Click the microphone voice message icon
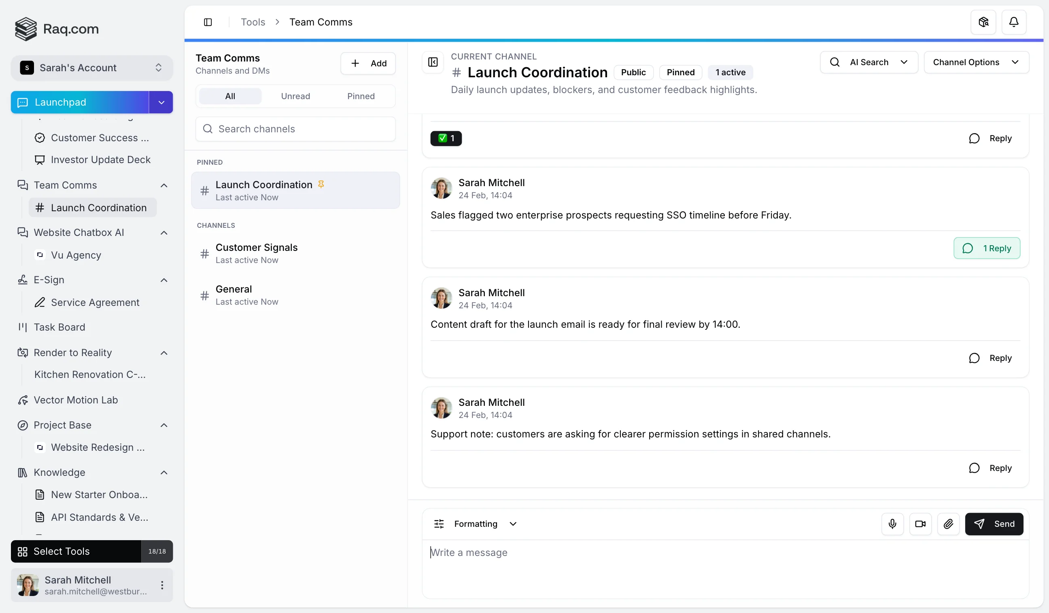Viewport: 1049px width, 613px height. coord(892,524)
